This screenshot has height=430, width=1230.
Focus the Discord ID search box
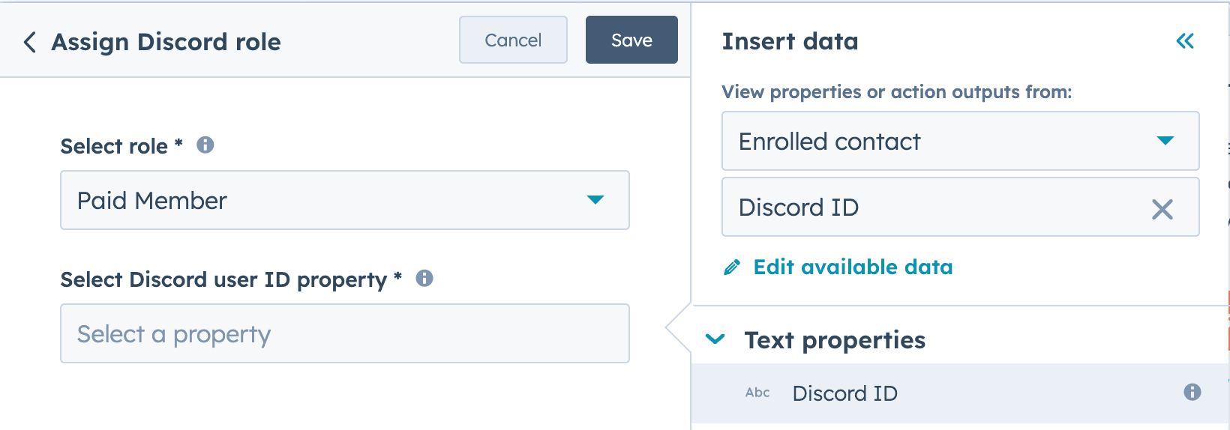(x=930, y=208)
